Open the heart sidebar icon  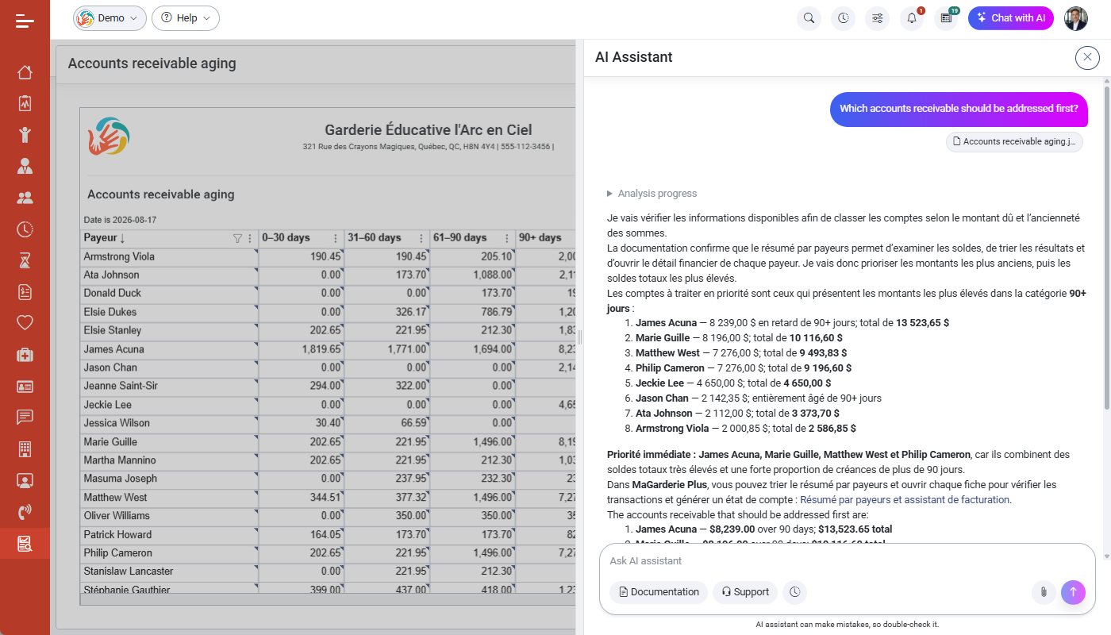click(x=25, y=323)
